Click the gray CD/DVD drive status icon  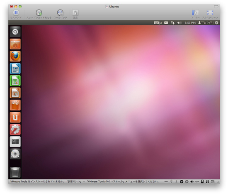pyautogui.click(x=187, y=181)
